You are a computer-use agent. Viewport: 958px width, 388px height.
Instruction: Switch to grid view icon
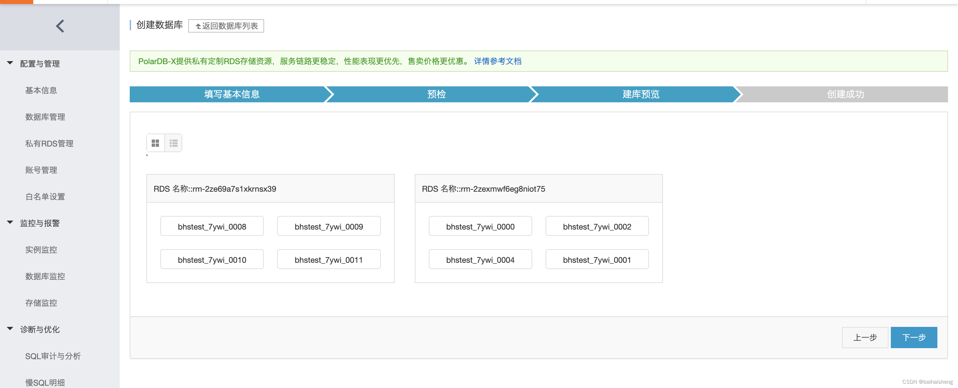pyautogui.click(x=155, y=143)
